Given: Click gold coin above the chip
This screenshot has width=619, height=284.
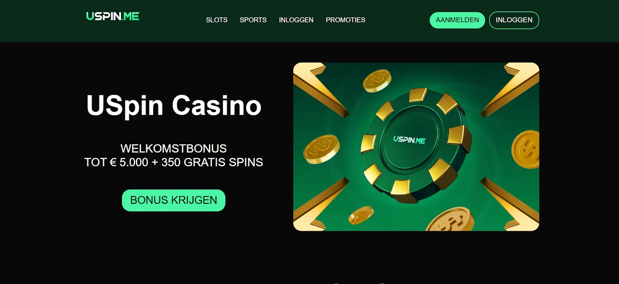Looking at the screenshot, I should pos(377,81).
